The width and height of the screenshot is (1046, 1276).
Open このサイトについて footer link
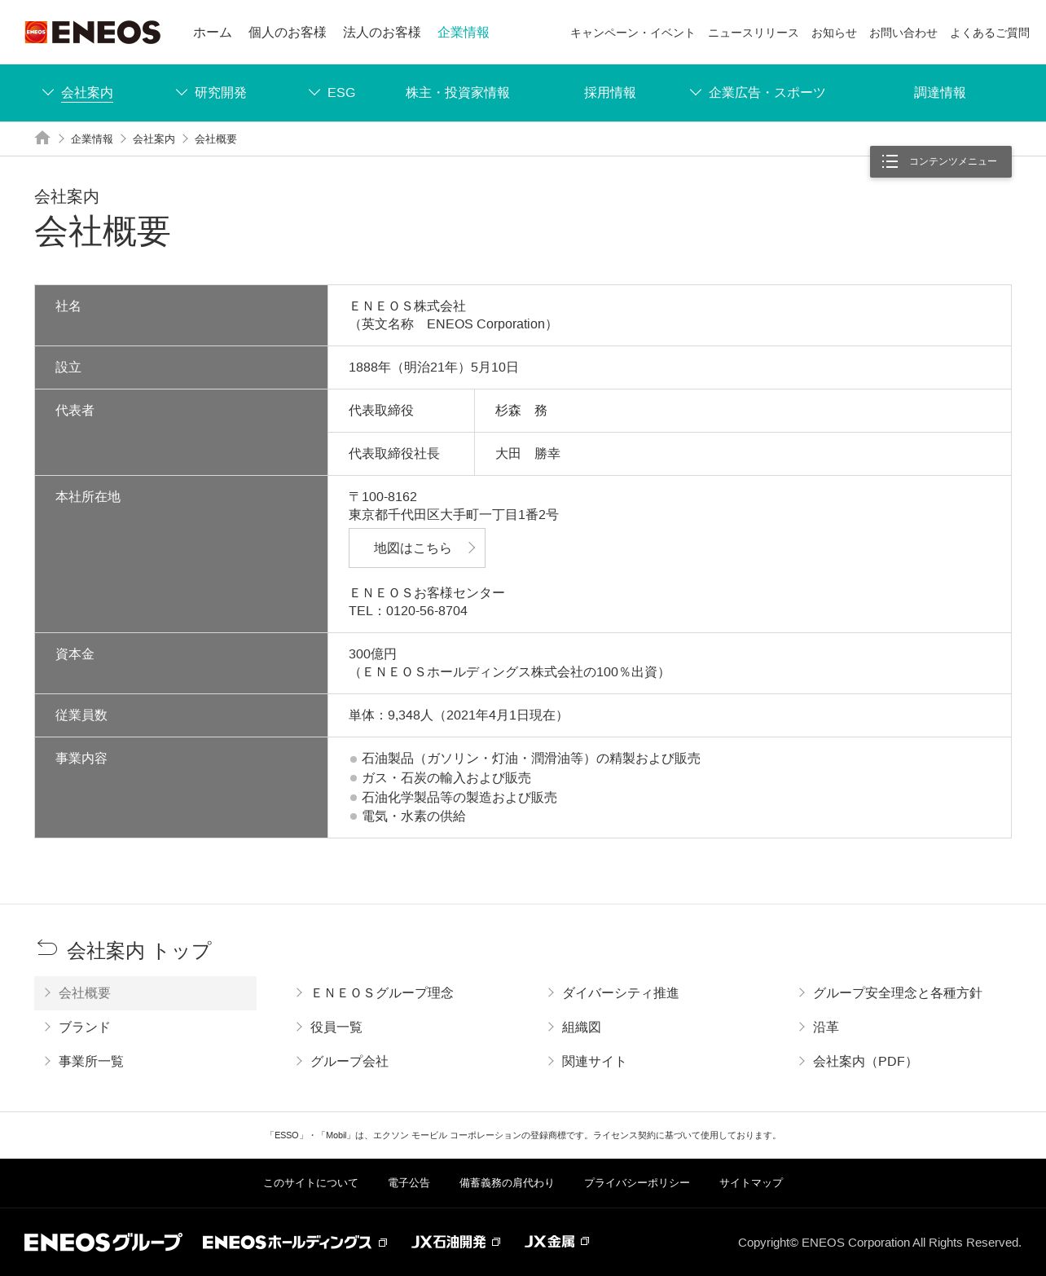click(x=310, y=1183)
